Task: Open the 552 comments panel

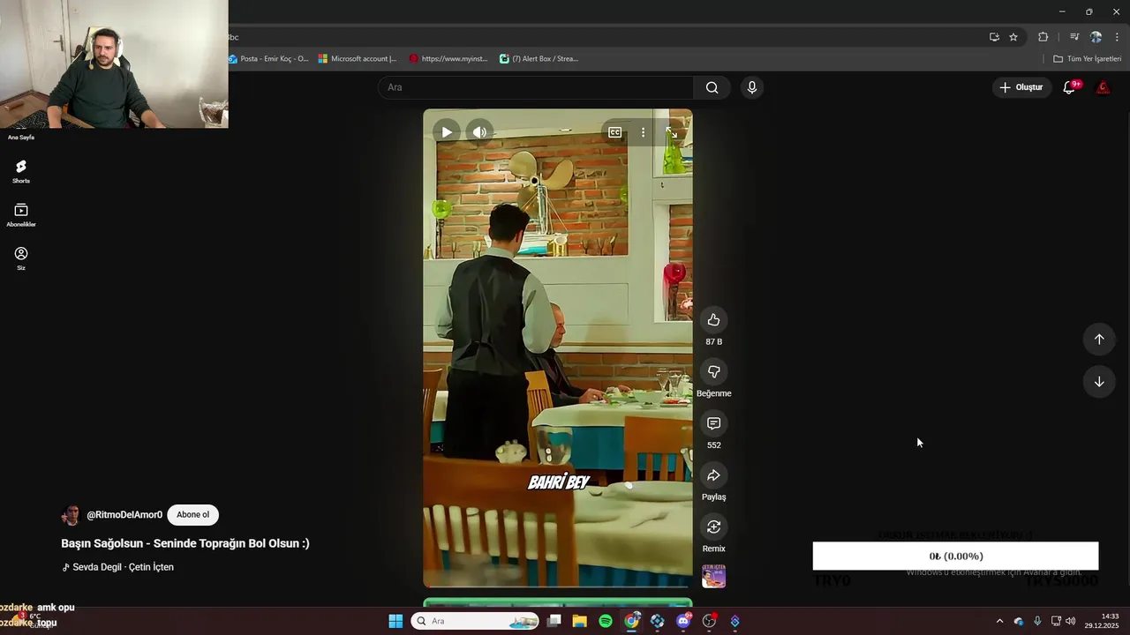Action: tap(714, 423)
